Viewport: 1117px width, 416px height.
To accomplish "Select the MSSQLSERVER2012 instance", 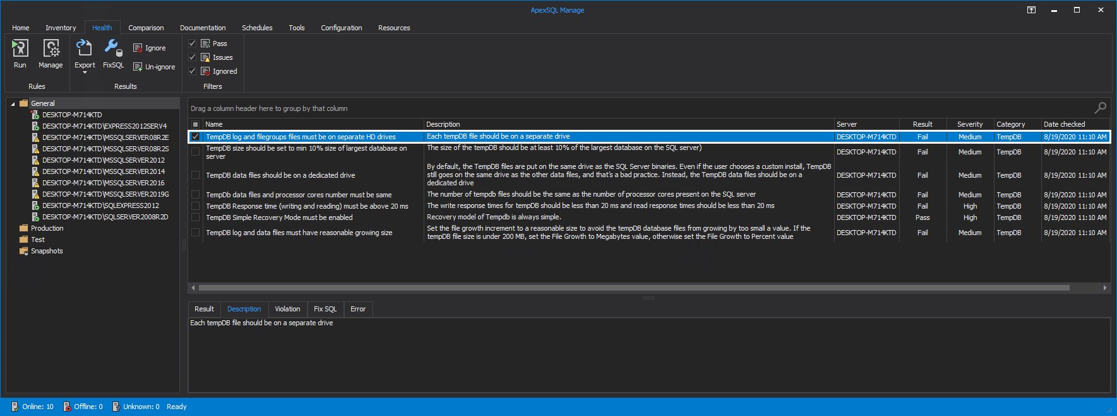I will tap(104, 160).
